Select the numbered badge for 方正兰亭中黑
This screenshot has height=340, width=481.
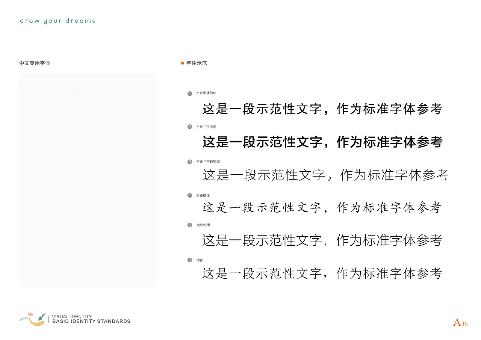(189, 127)
